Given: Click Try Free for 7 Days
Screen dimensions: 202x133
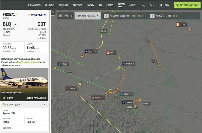Looking at the screenshot, I should (x=187, y=5).
